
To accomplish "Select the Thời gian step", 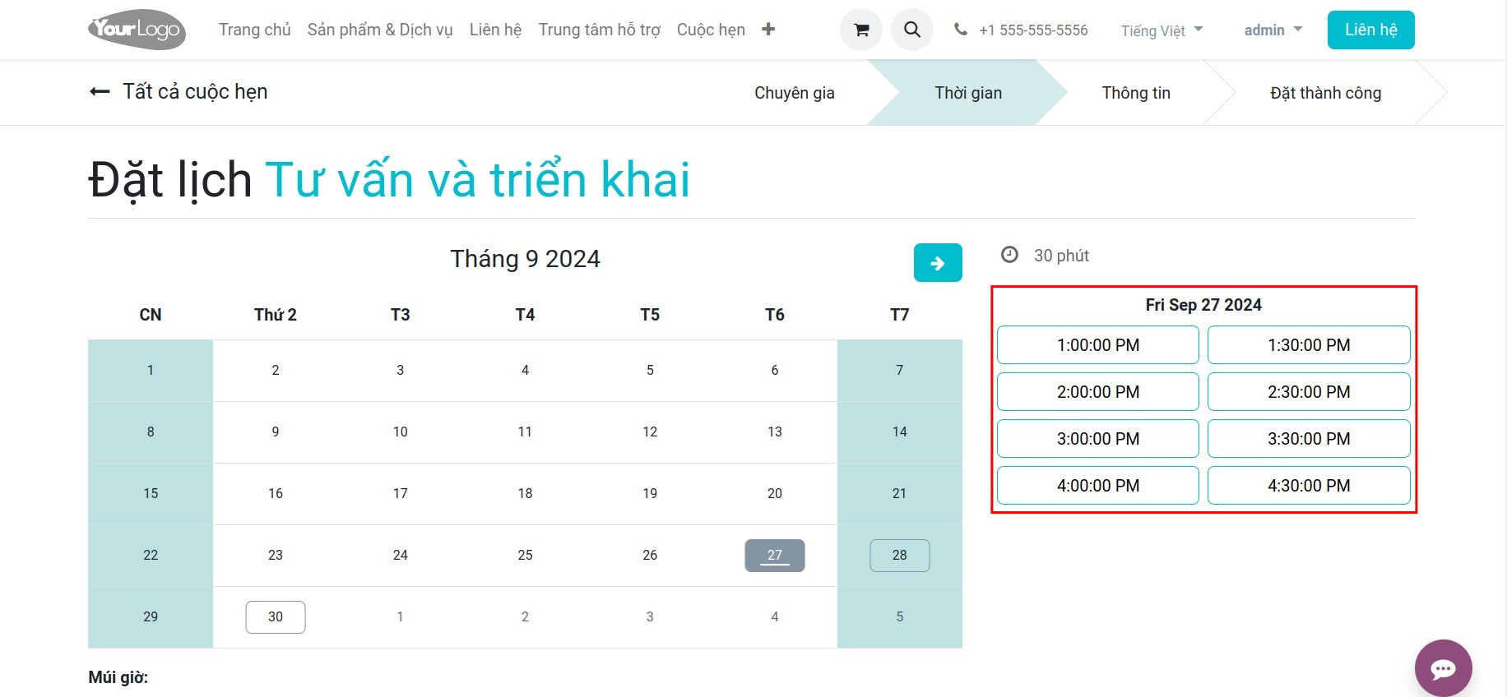I will 968,93.
